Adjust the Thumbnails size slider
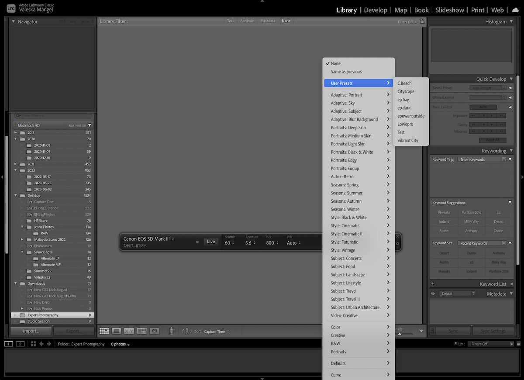Screen dimensions: 524x380 (x=400, y=334)
